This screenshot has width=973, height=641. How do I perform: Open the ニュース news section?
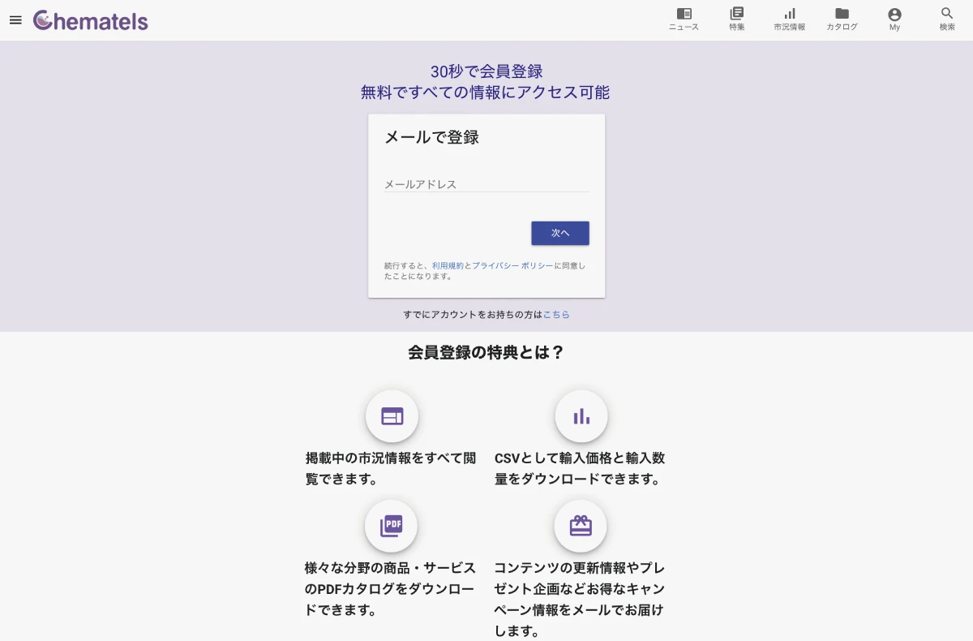coord(684,19)
